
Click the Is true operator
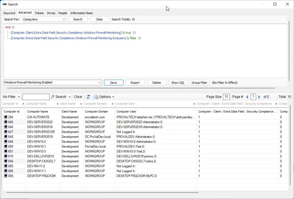126,33
